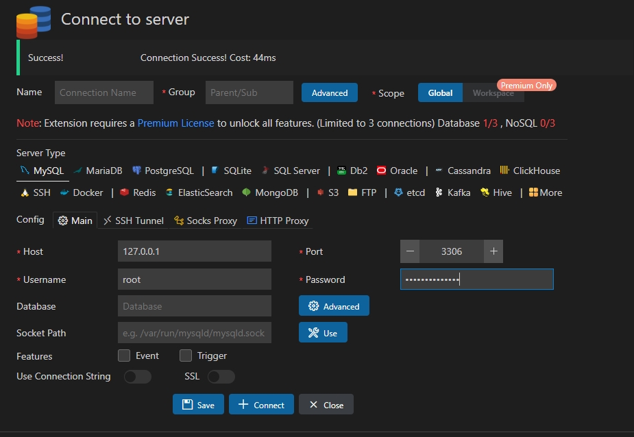Click the Close button
The height and width of the screenshot is (437, 634).
tap(326, 405)
